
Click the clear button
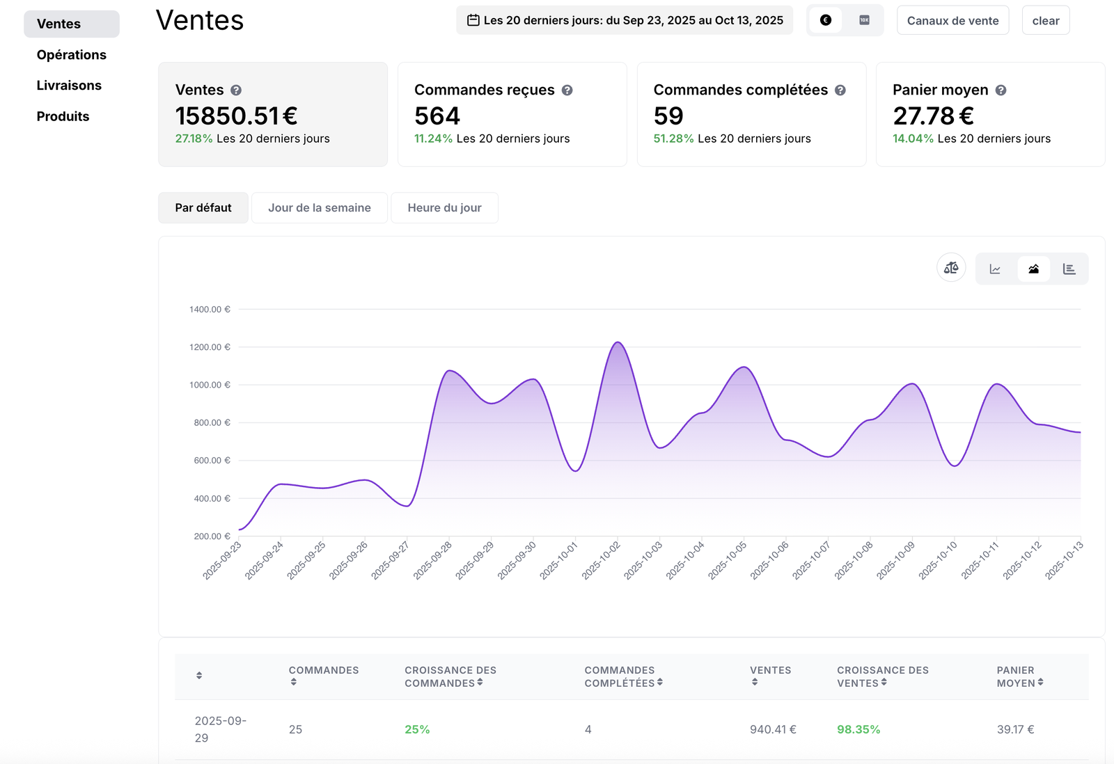click(x=1046, y=20)
